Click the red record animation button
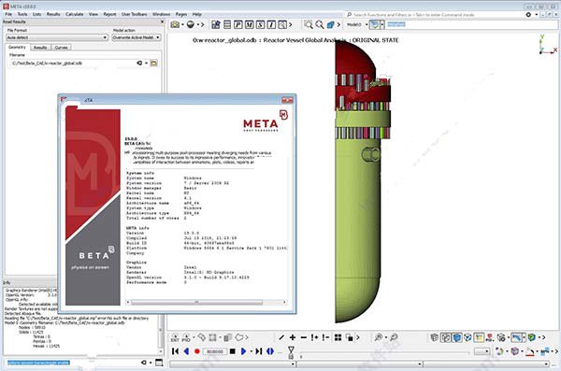The height and width of the screenshot is (371, 561). (196, 351)
